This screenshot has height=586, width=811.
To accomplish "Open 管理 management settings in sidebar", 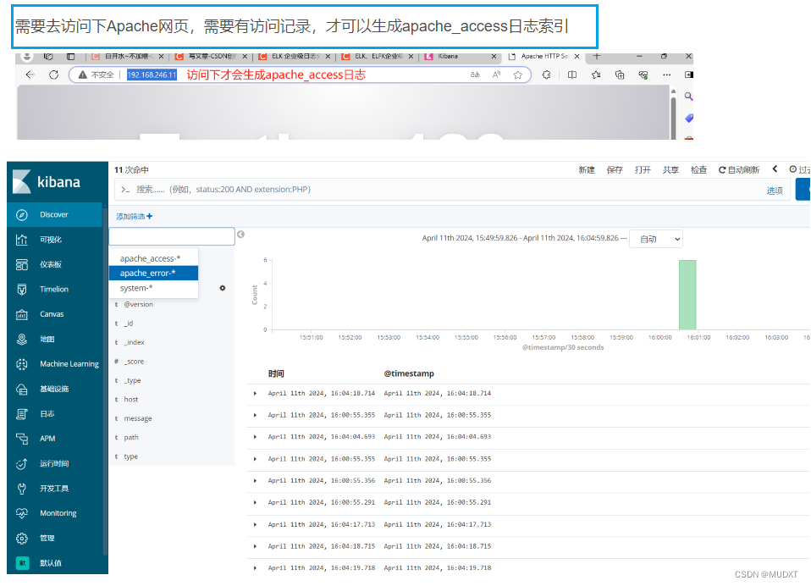I will tap(54, 538).
